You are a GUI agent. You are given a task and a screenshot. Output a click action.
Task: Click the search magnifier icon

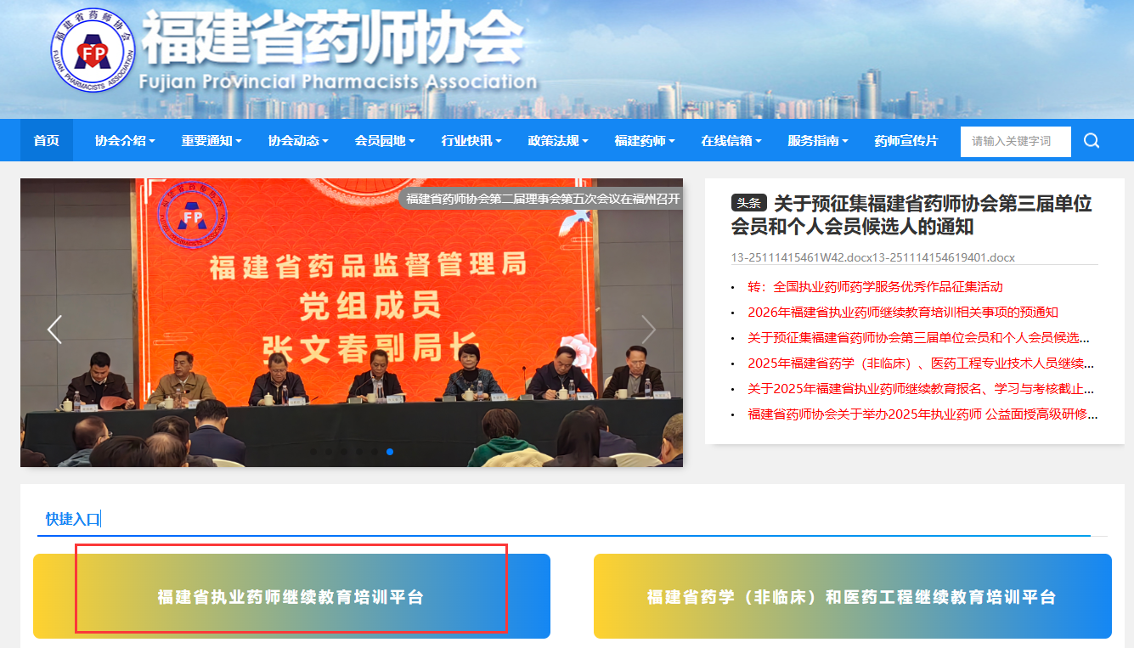1092,141
